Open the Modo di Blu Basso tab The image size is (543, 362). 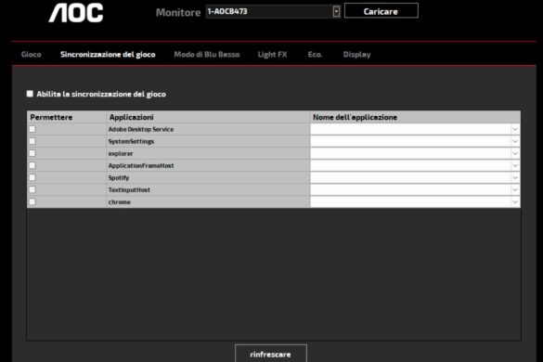tap(207, 55)
